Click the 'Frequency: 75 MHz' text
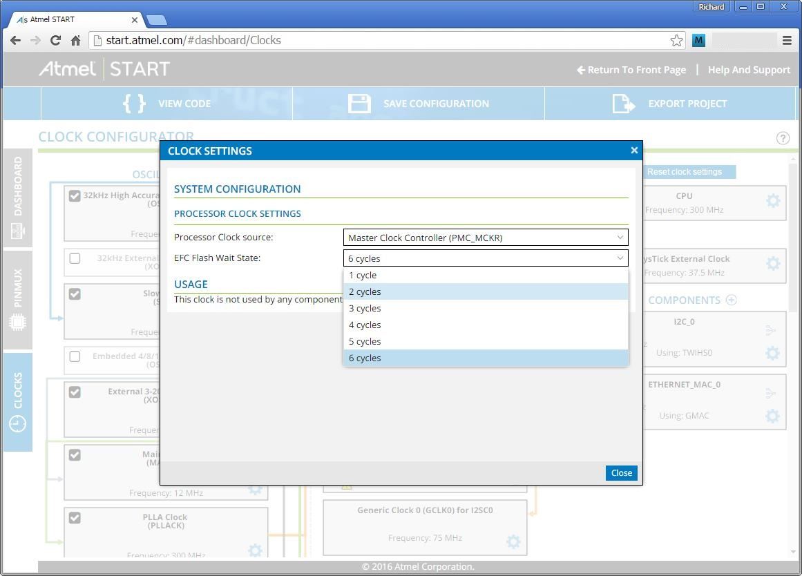 coord(425,538)
